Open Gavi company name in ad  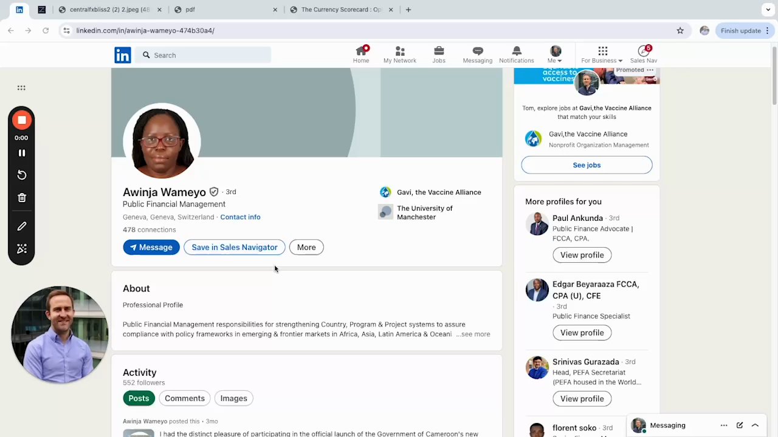pos(588,134)
